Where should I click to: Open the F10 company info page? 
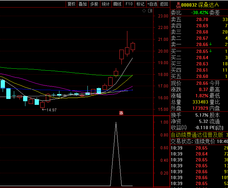[x=129, y=4]
